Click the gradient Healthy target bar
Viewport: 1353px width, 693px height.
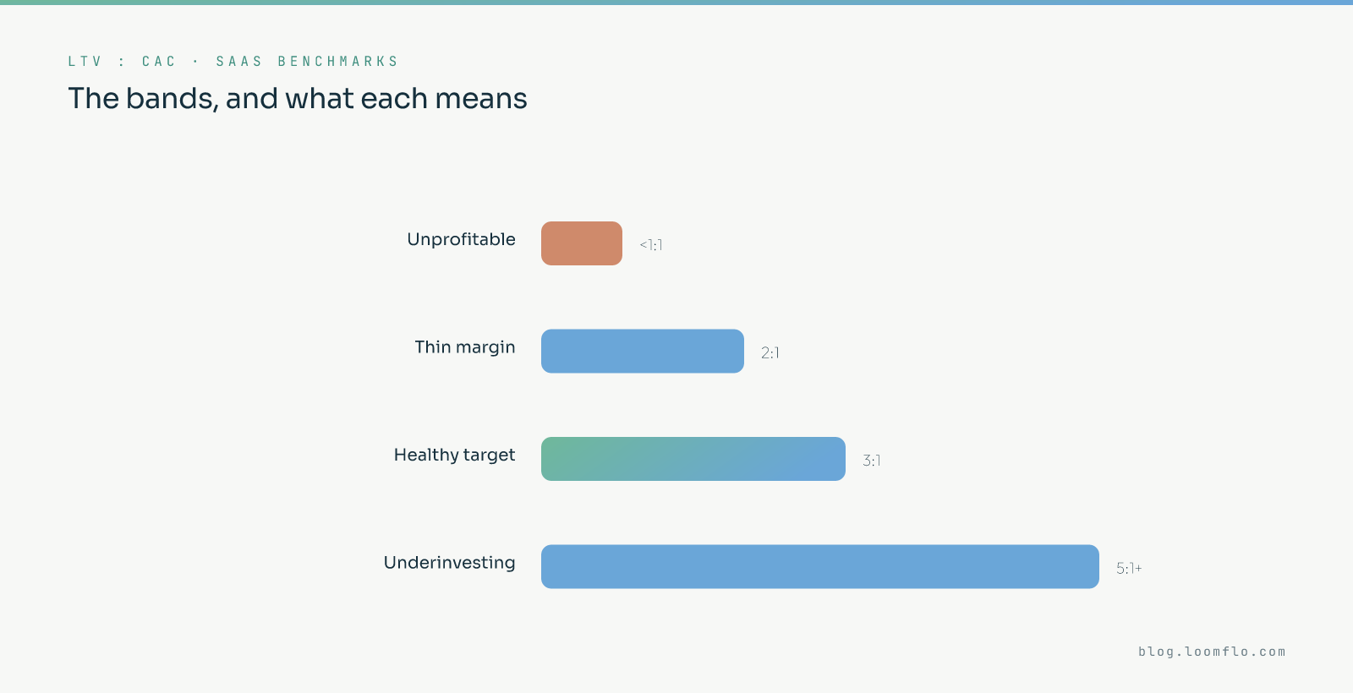click(x=693, y=459)
